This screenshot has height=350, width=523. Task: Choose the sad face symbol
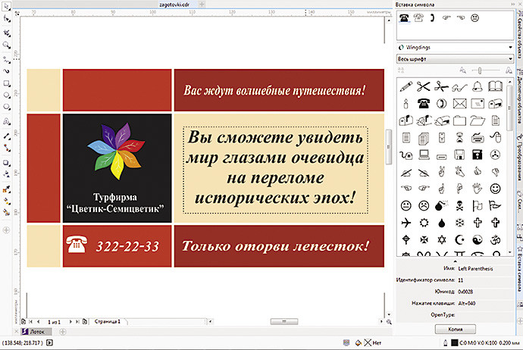(424, 205)
